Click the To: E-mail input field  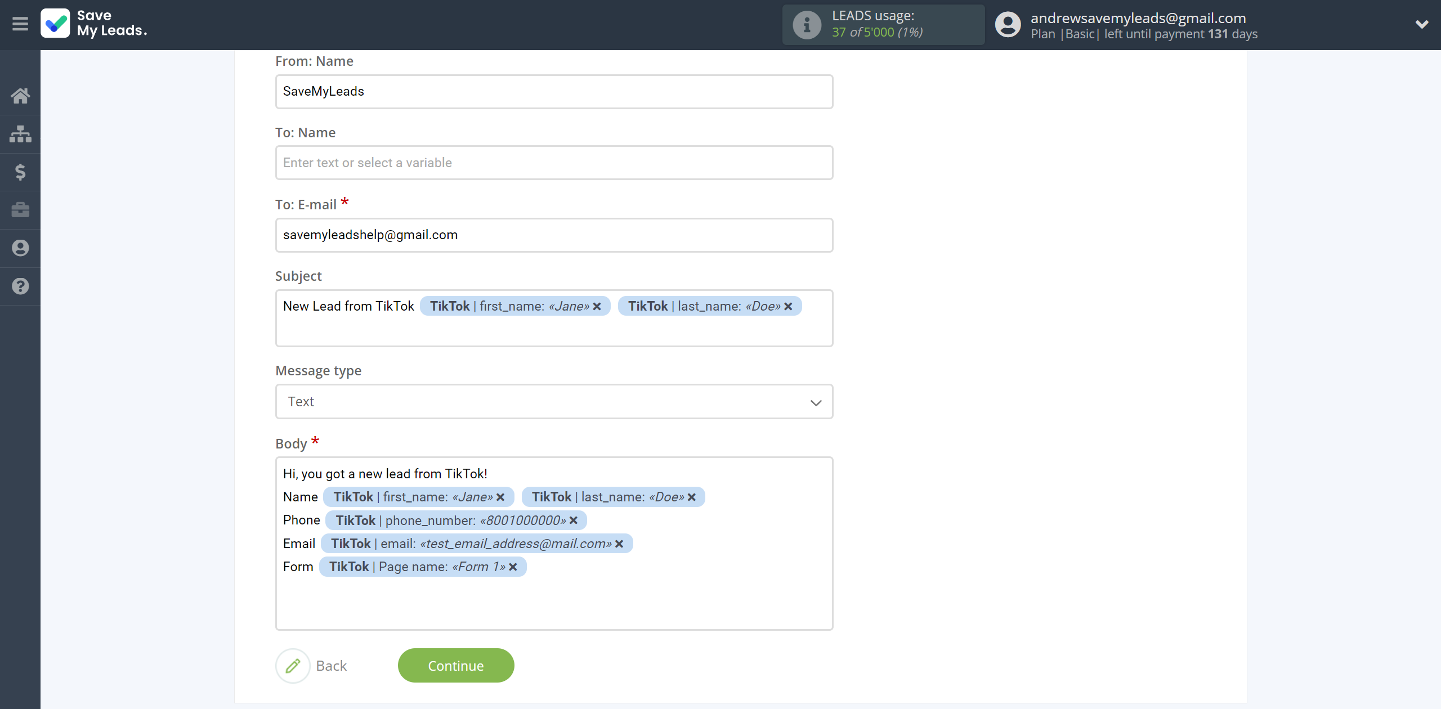pos(553,234)
